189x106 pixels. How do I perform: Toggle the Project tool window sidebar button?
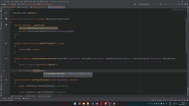(1, 9)
